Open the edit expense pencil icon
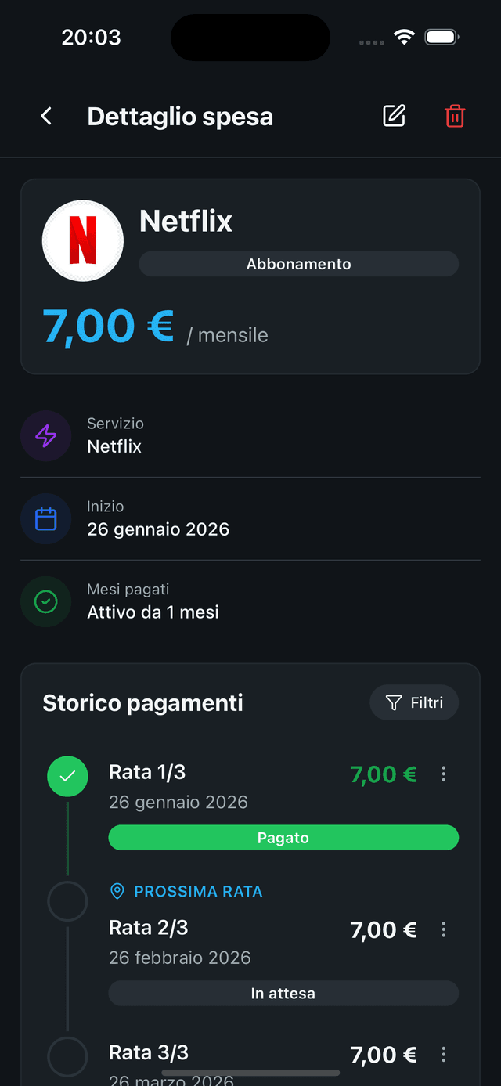The width and height of the screenshot is (501, 1086). click(394, 115)
